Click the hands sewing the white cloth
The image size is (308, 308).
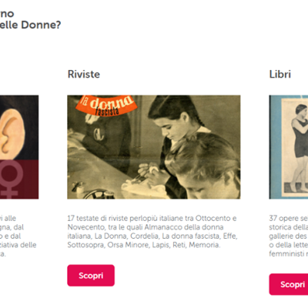point(150,175)
